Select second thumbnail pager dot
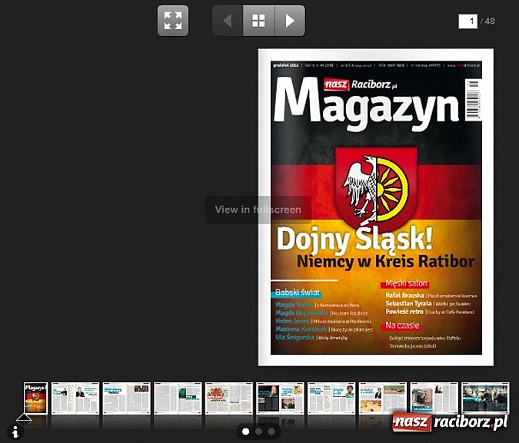Screen dimensions: 519x443 (x=258, y=431)
